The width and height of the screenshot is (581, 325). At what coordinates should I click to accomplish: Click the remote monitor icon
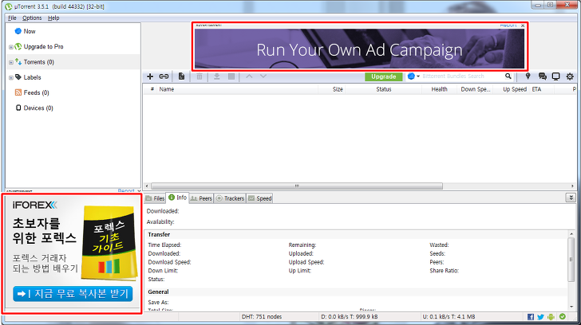(x=555, y=76)
